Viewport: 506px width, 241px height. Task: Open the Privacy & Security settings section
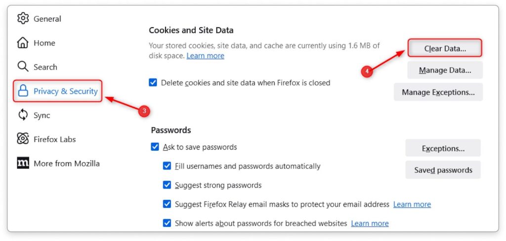tap(65, 91)
